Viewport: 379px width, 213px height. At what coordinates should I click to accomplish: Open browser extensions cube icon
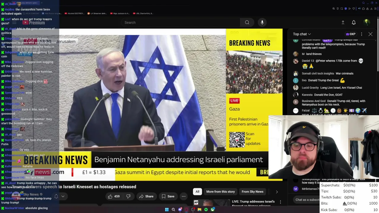(x=363, y=9)
